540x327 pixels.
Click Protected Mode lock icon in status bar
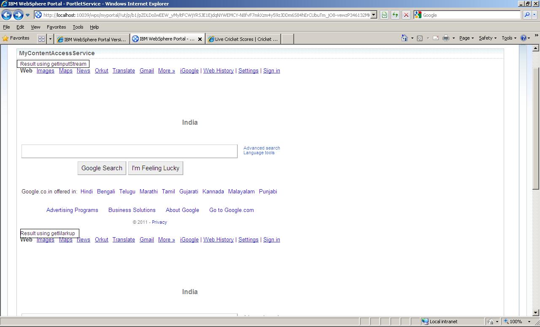(x=491, y=322)
